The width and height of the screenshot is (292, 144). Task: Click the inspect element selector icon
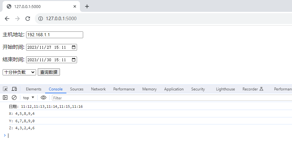[5, 89]
